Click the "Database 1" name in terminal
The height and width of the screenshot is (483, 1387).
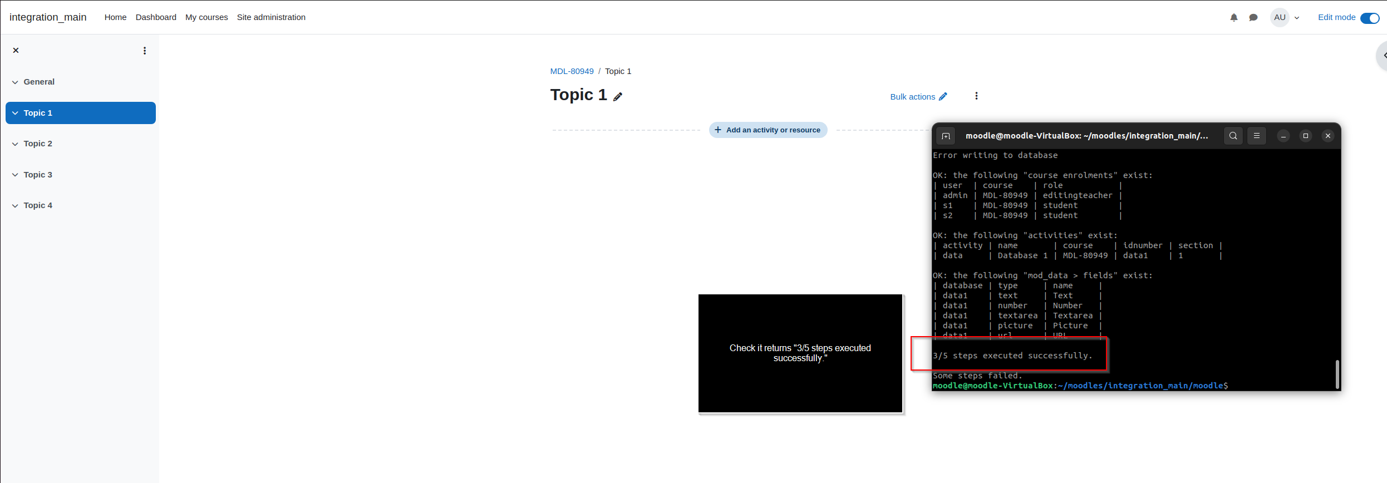[1022, 255]
